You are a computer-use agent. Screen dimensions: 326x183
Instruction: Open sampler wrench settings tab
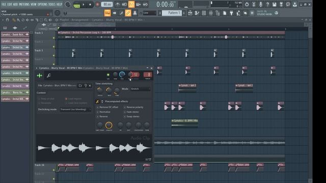coord(49,76)
